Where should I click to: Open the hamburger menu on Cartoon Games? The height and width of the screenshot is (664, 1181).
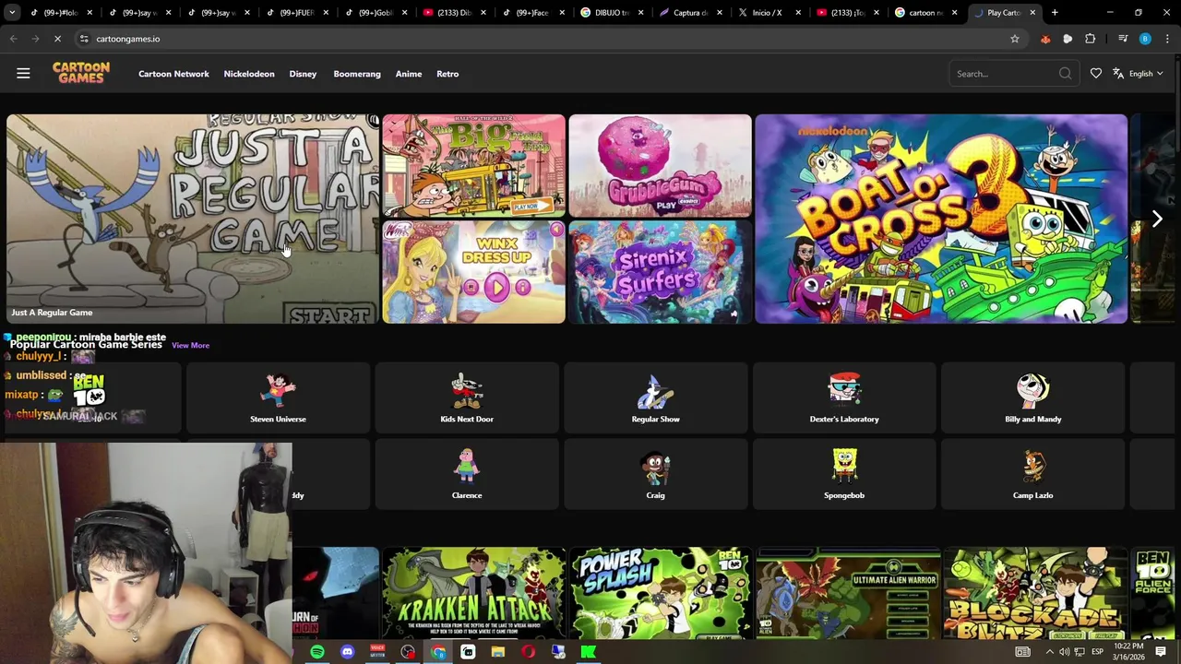23,74
